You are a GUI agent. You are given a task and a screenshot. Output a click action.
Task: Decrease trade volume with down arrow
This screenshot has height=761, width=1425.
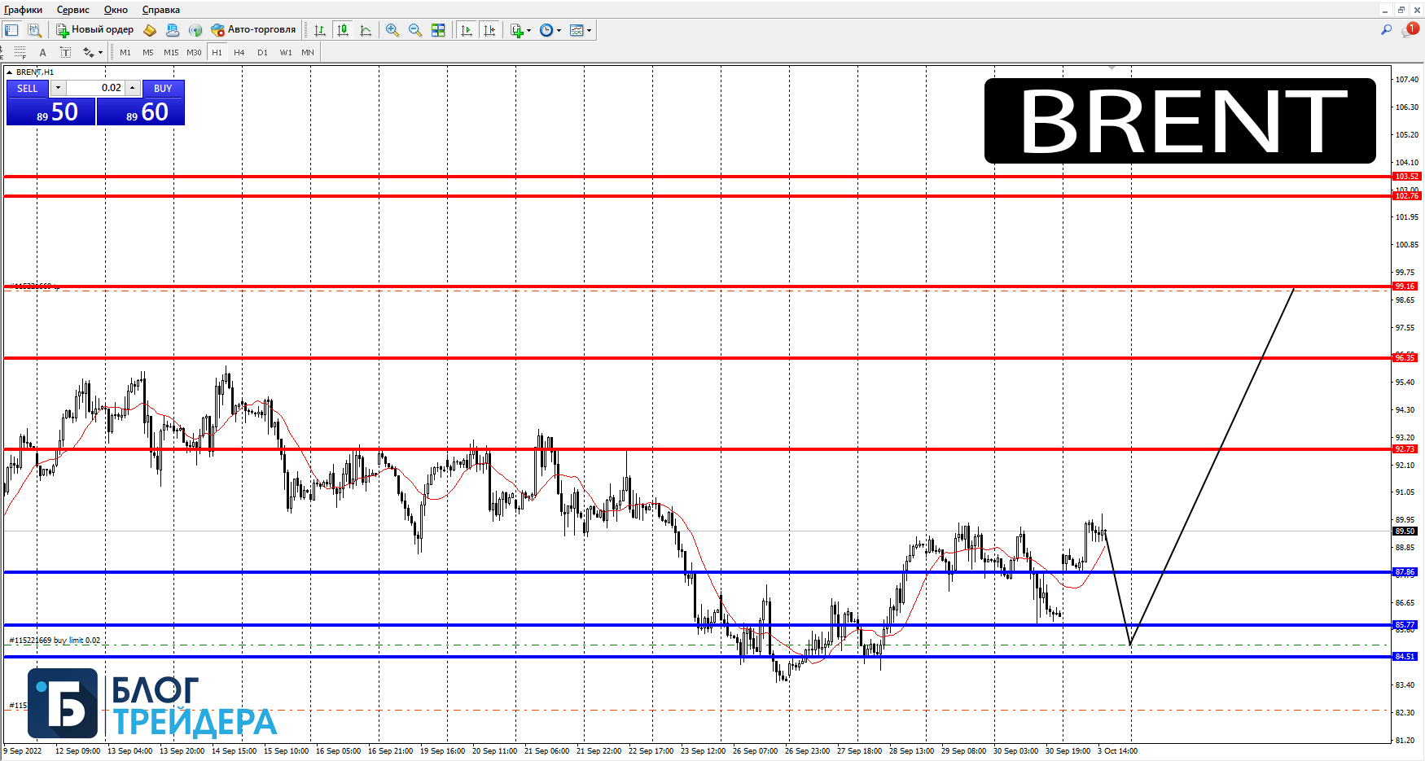pos(58,88)
